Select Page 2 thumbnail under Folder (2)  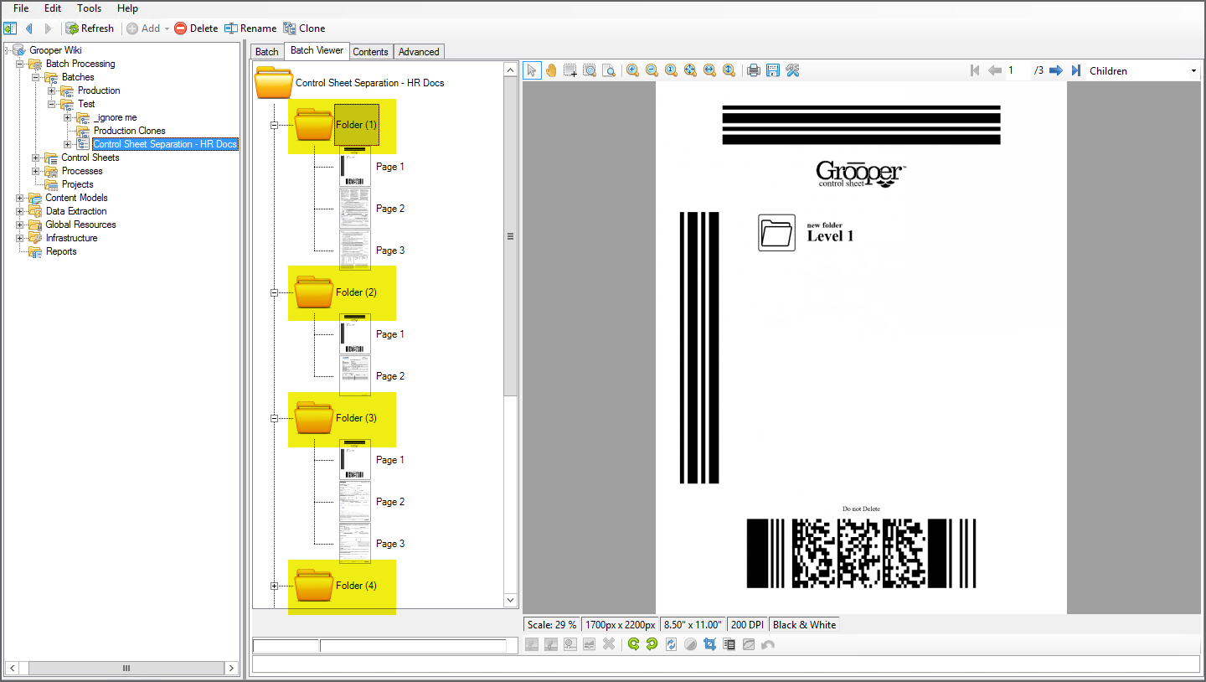click(x=355, y=375)
